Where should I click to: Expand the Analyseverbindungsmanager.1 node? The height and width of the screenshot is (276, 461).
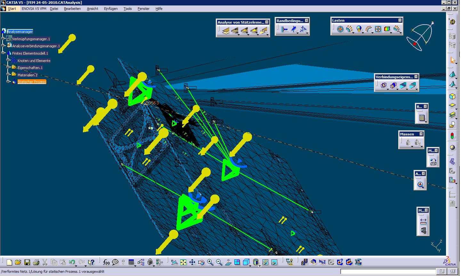(x=3, y=46)
